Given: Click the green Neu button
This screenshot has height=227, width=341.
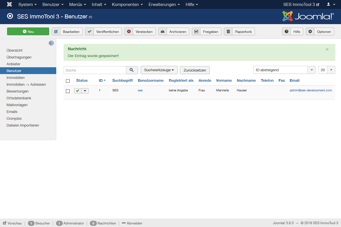Looking at the screenshot, I should coord(28,31).
